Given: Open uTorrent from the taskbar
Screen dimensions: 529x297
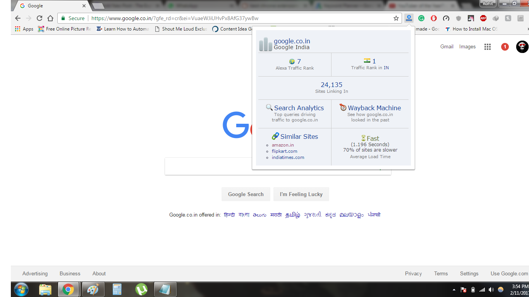Looking at the screenshot, I should [141, 289].
